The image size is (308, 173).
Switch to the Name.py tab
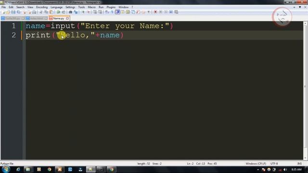tap(58, 18)
